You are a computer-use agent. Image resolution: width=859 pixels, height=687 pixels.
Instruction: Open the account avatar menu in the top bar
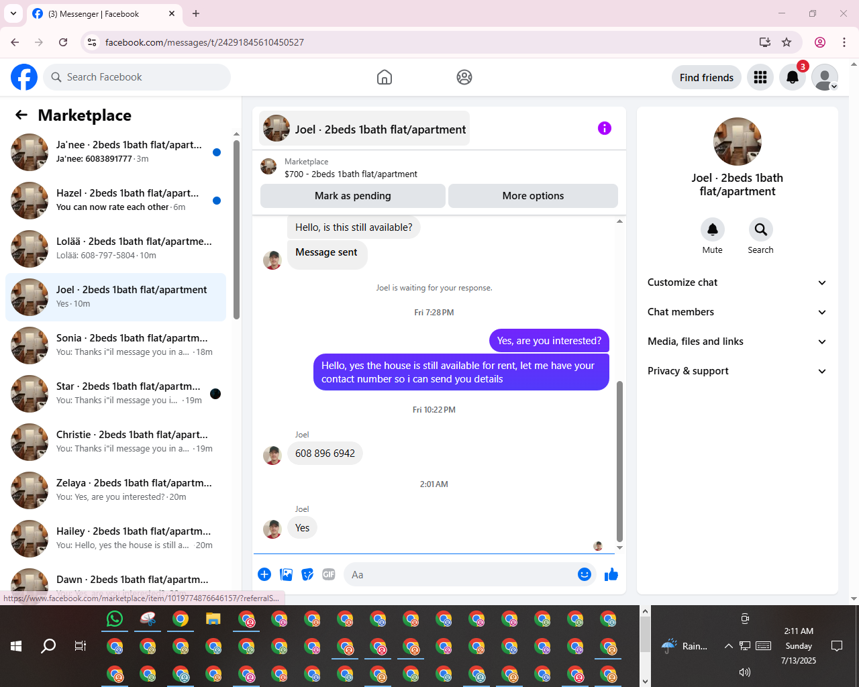(825, 77)
